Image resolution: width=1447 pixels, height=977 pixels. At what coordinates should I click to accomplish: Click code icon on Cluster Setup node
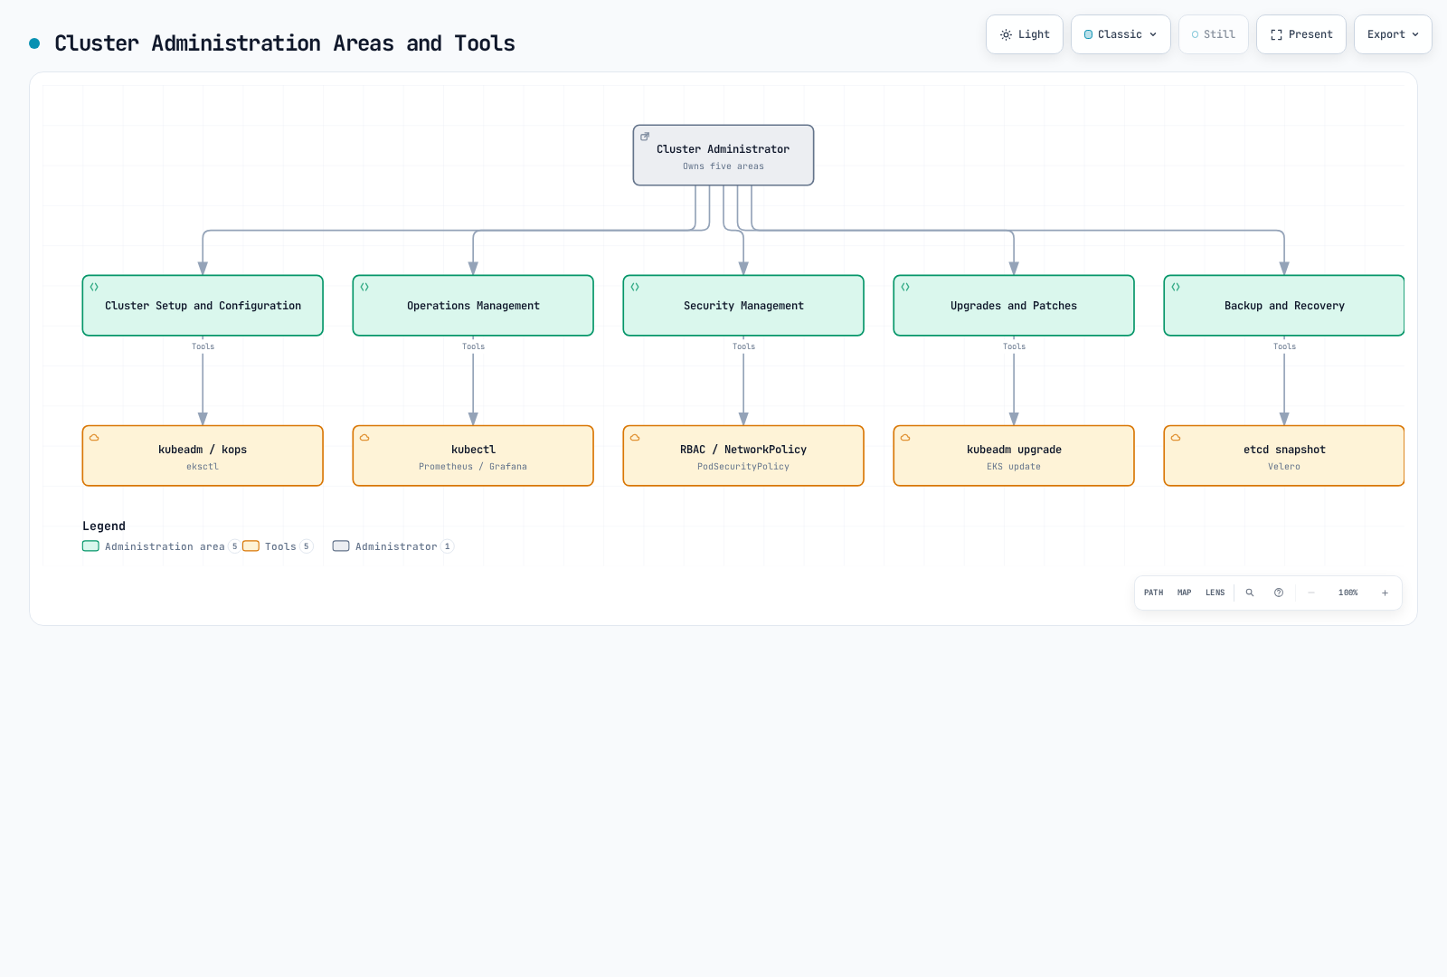(94, 287)
